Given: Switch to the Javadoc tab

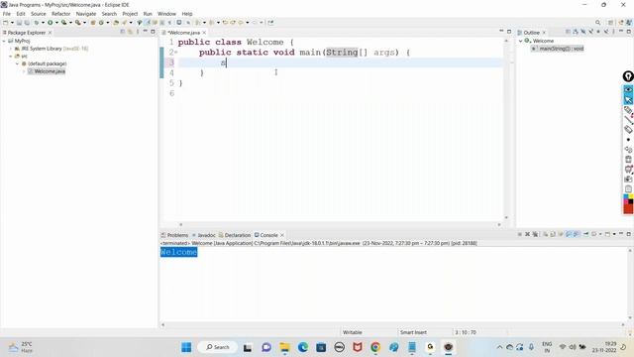Looking at the screenshot, I should [204, 235].
